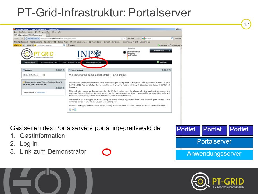Viewport: 258px width, 194px height.
Task: Open the Access Application Form page
Action: (x=49, y=62)
